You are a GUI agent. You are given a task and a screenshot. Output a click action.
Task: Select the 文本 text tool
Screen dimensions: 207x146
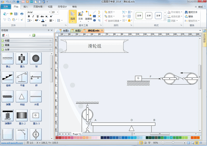click(80, 16)
